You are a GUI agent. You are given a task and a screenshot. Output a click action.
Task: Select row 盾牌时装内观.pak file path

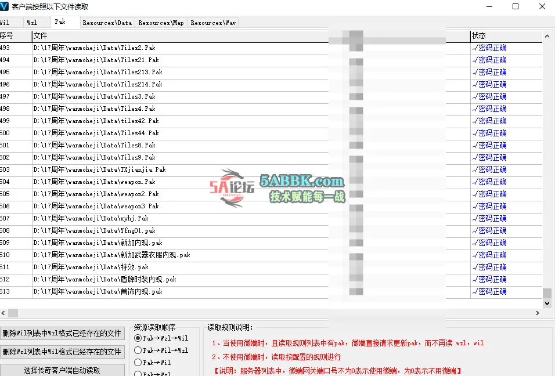[x=104, y=280]
